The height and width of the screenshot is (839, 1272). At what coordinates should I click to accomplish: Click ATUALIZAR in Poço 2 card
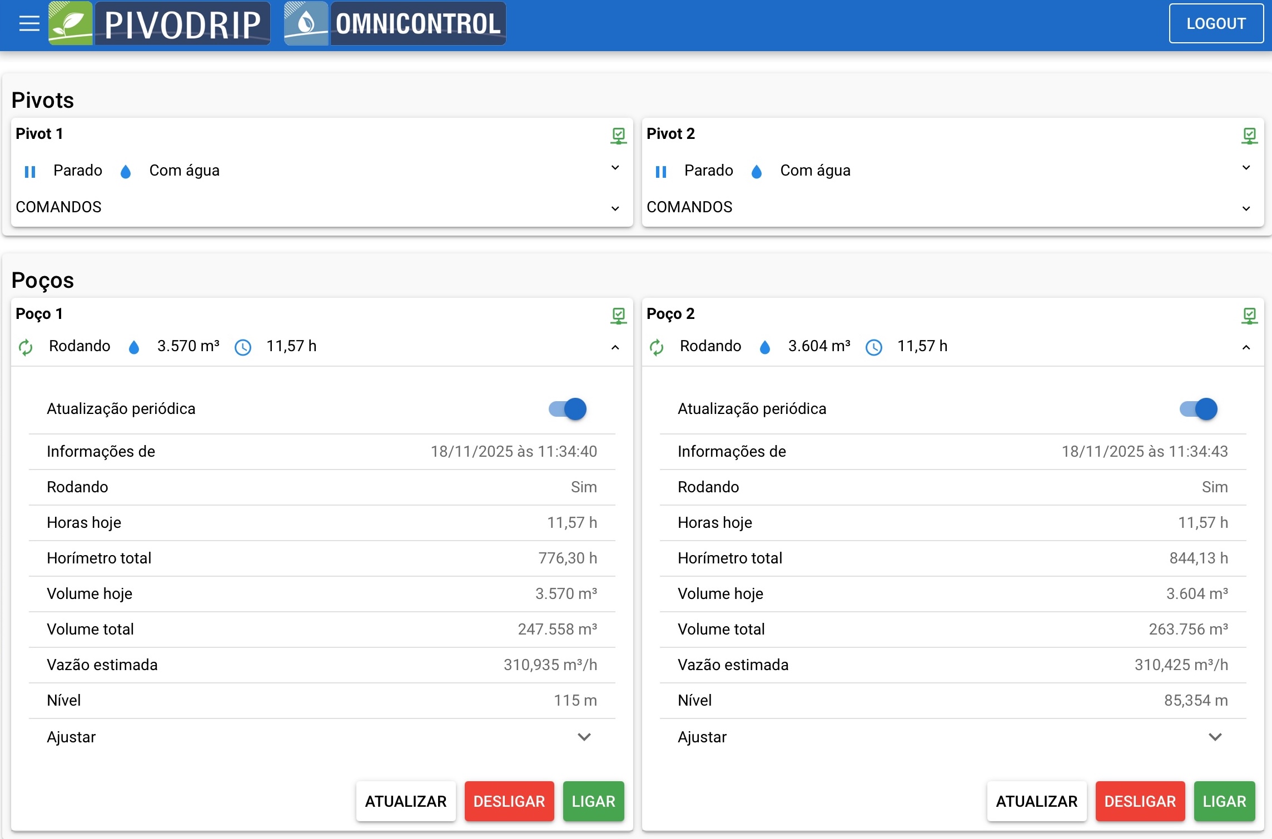1036,801
